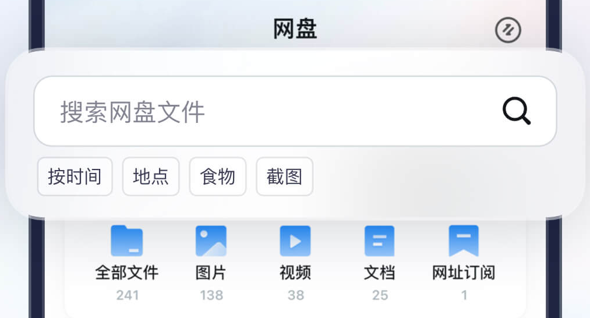The image size is (590, 318).
Task: Open the 全部文件 folder icon
Action: (127, 241)
